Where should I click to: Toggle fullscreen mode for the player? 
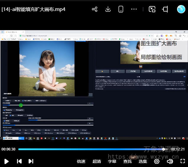(183, 161)
